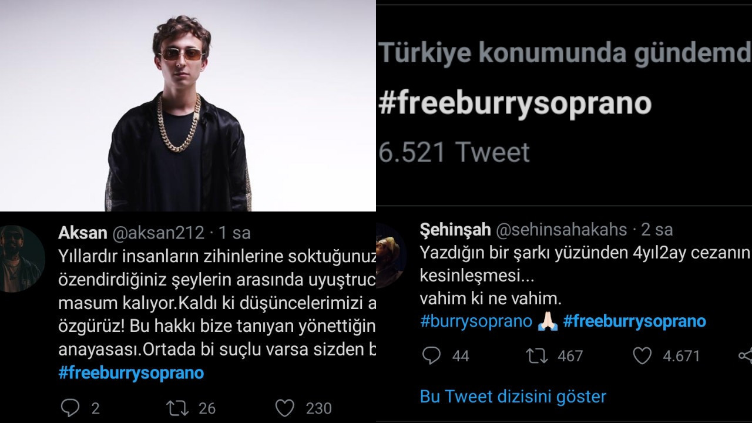Viewport: 752px width, 423px height.
Task: Like Aksan's tweet with 230 likes
Action: tap(285, 407)
